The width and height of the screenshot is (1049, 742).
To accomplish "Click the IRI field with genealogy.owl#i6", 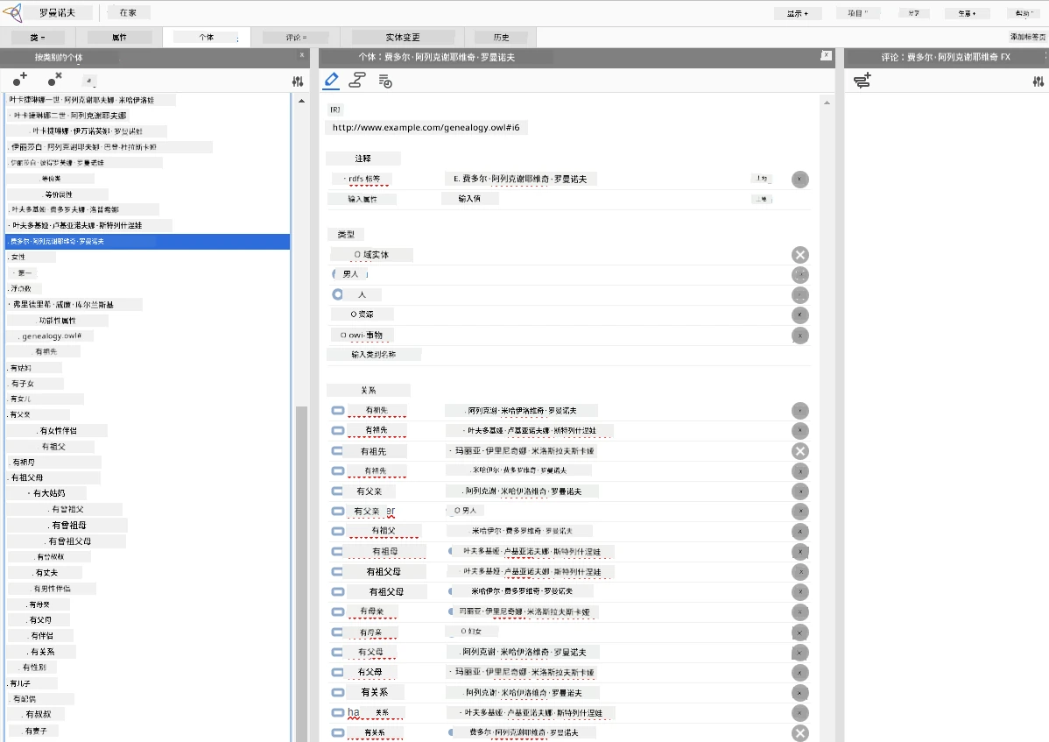I will (426, 127).
